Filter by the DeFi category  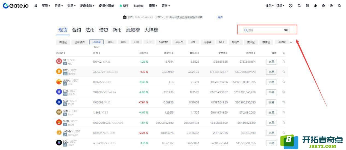pos(193,42)
